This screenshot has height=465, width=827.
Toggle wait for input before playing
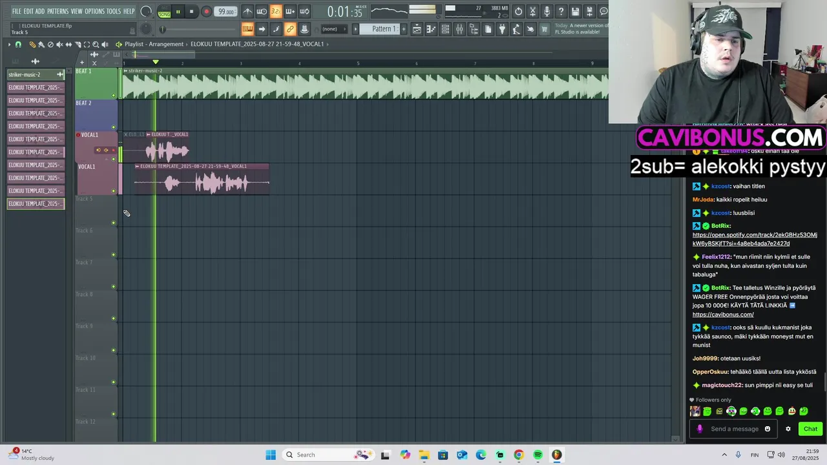point(262,12)
